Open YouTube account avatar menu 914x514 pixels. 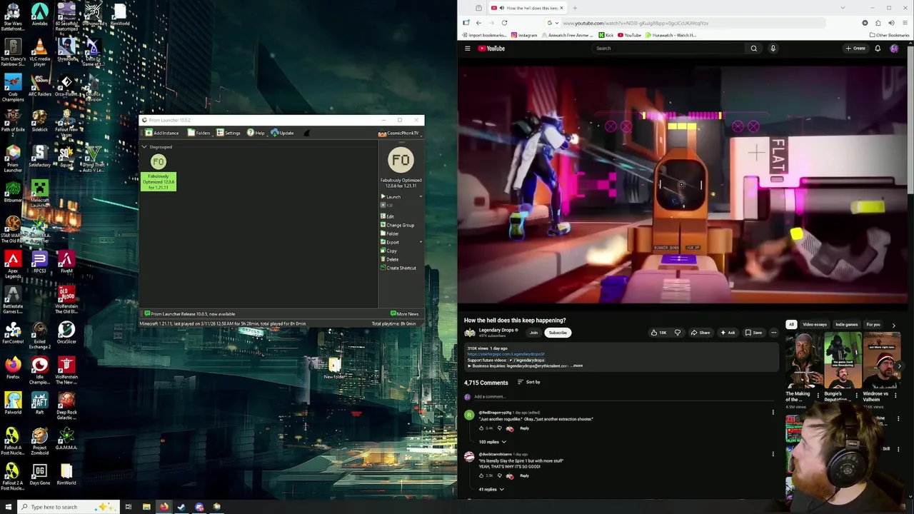[x=894, y=49]
